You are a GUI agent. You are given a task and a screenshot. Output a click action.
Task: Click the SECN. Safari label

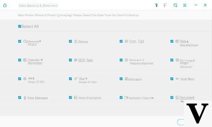pos(85,60)
